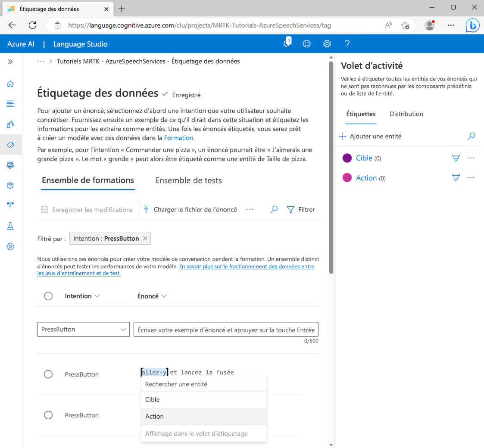
Task: Click the purple Cible color swatch
Action: tap(347, 158)
